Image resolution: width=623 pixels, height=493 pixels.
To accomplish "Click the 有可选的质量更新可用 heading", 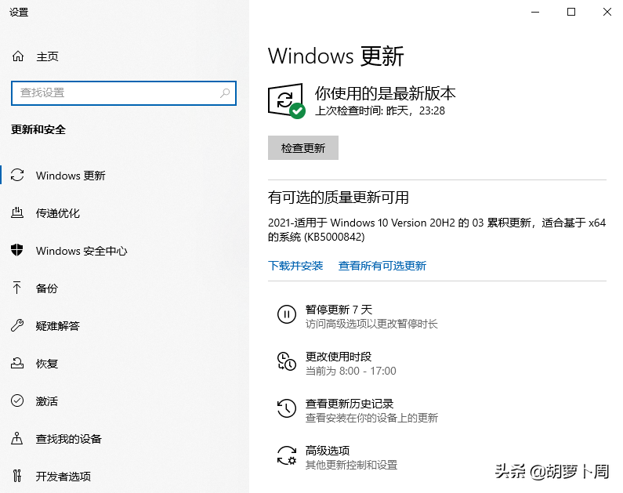I will pyautogui.click(x=339, y=197).
